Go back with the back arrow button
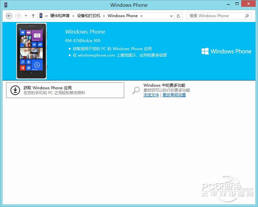 point(9,16)
